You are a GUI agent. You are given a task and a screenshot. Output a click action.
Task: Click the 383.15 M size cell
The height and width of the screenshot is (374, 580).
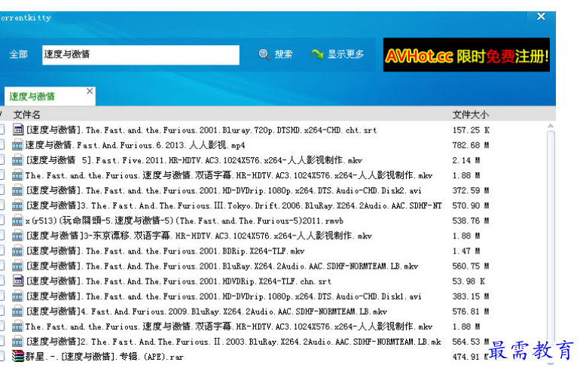[471, 296]
